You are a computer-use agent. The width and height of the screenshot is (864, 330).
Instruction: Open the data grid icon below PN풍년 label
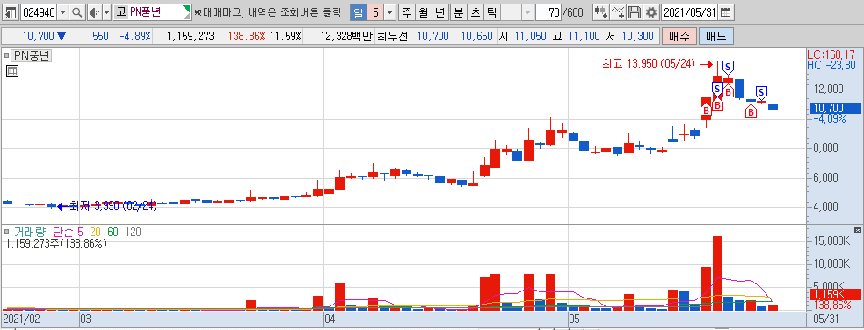12,71
